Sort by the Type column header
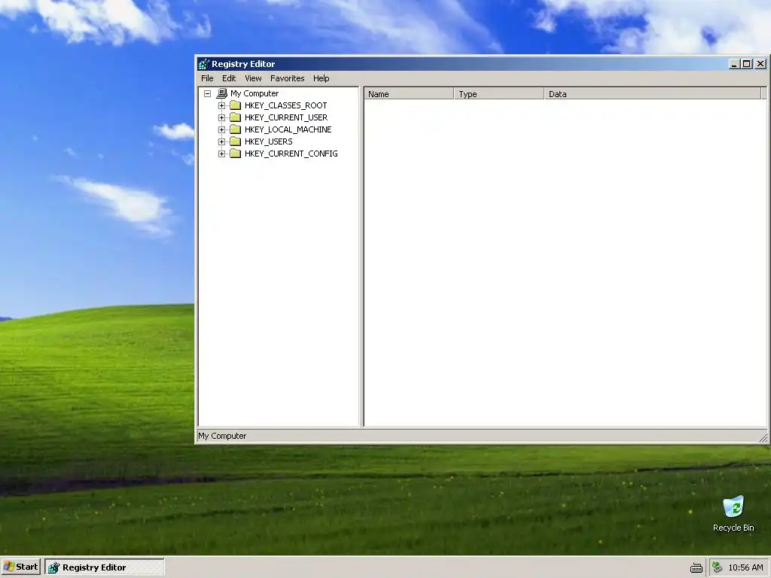This screenshot has height=578, width=771. 498,94
